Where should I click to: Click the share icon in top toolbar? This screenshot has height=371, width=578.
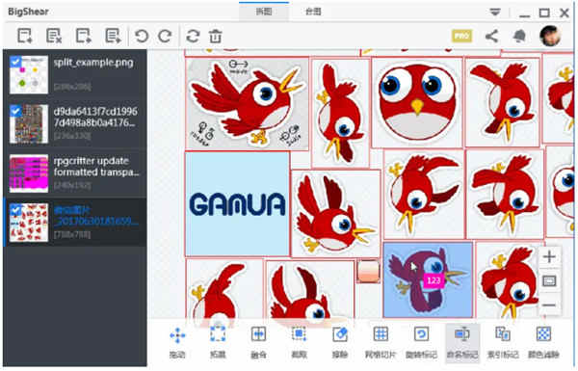491,37
